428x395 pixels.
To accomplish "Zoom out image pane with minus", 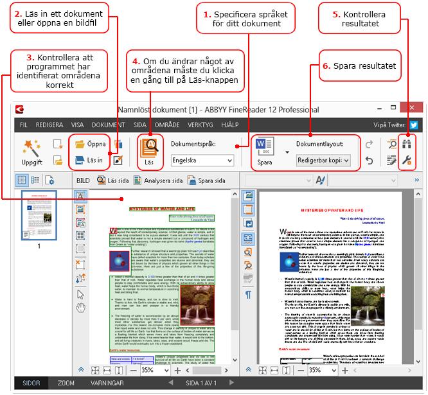I will coord(134,371).
